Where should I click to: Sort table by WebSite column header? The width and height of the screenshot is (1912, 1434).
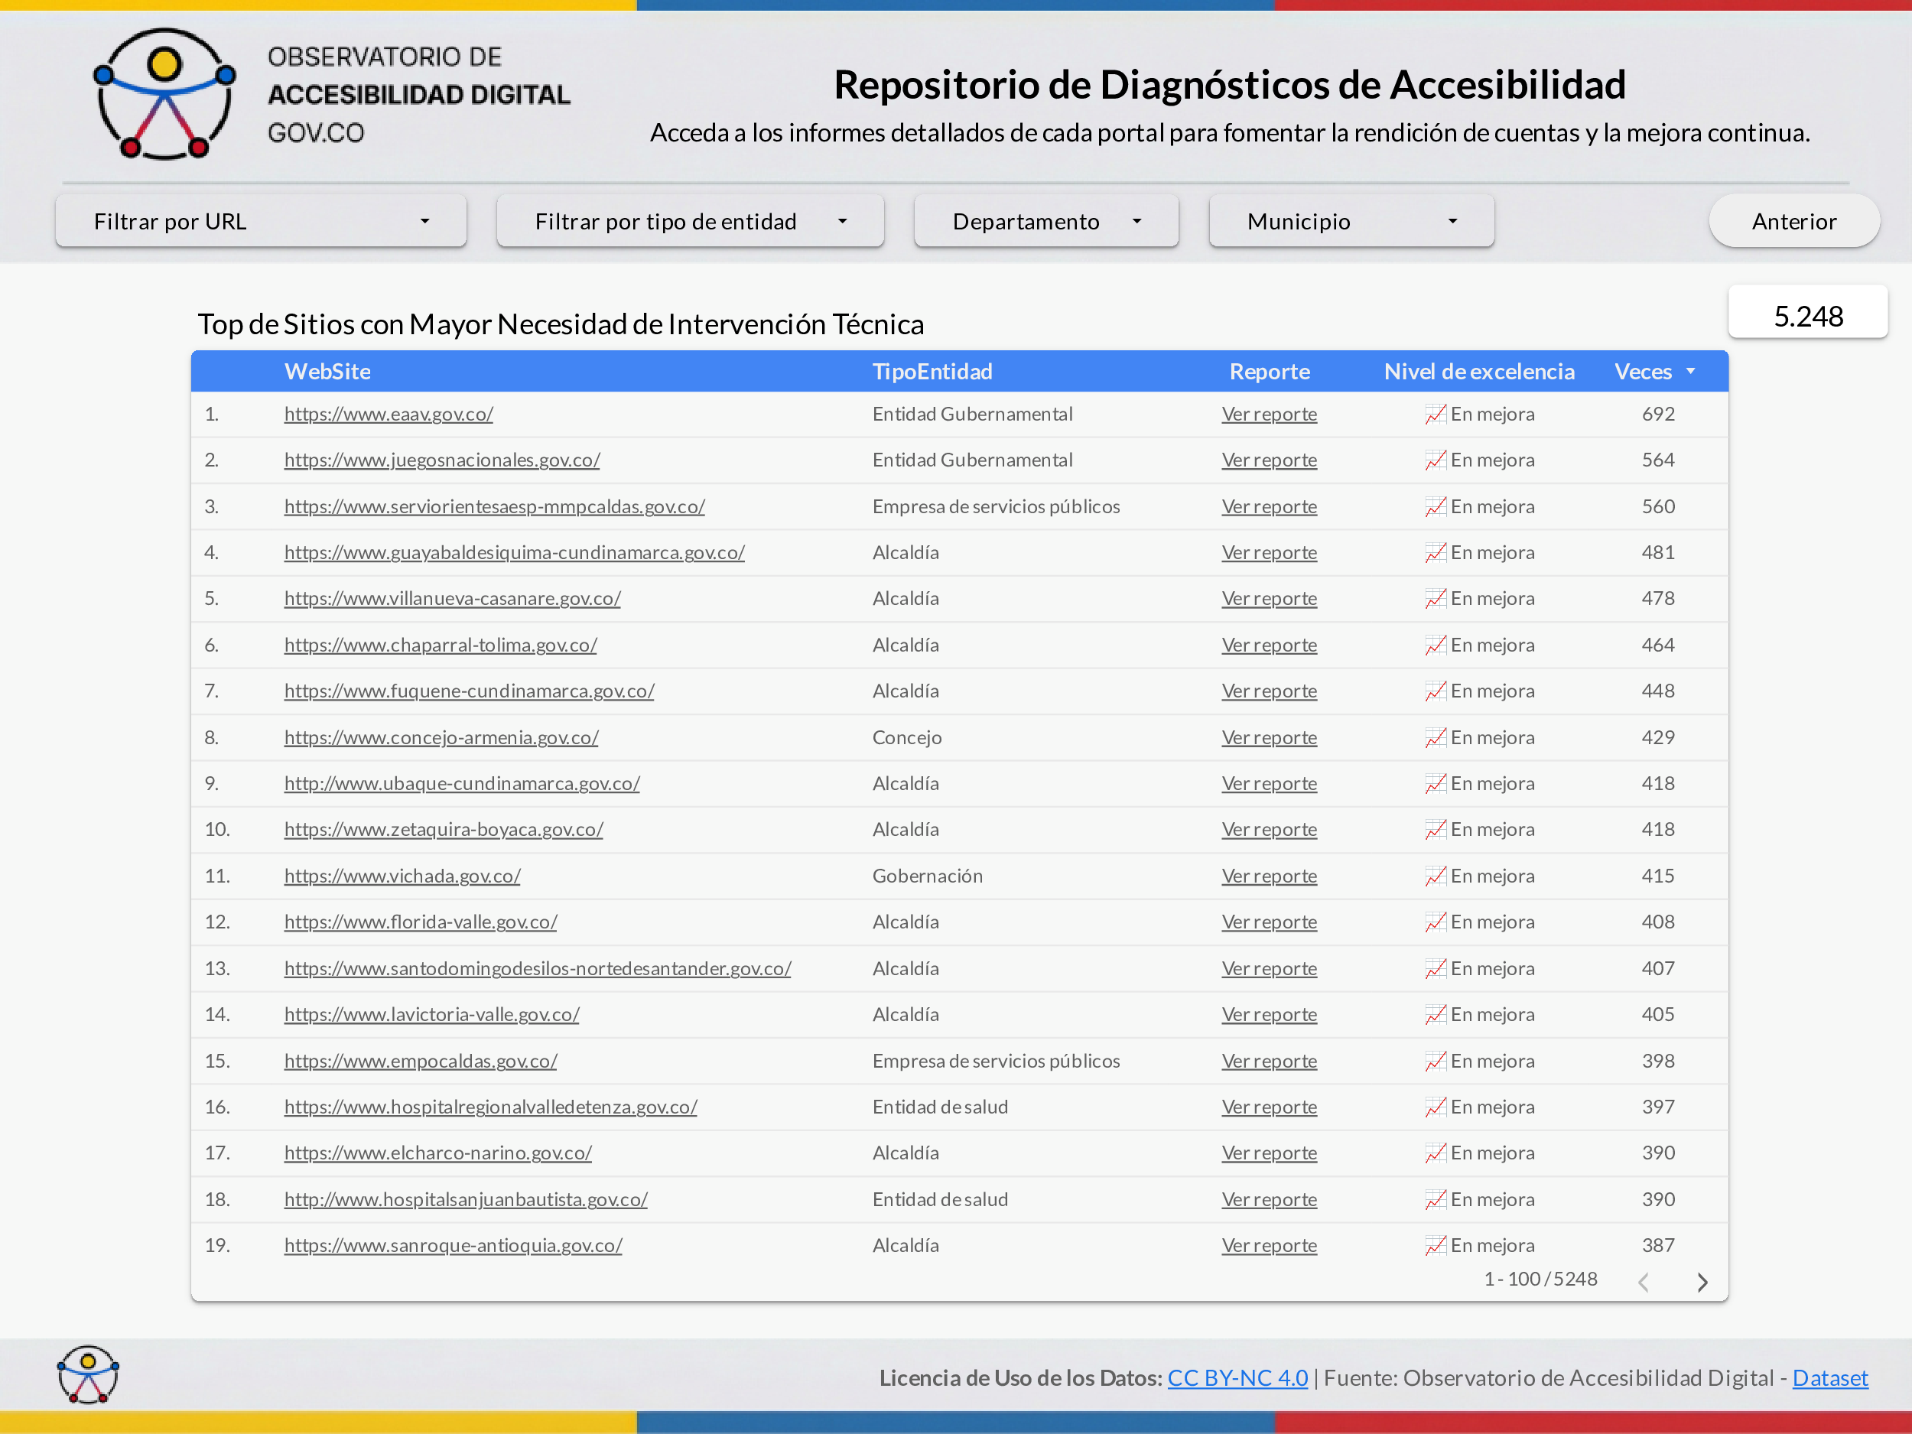pyautogui.click(x=327, y=371)
